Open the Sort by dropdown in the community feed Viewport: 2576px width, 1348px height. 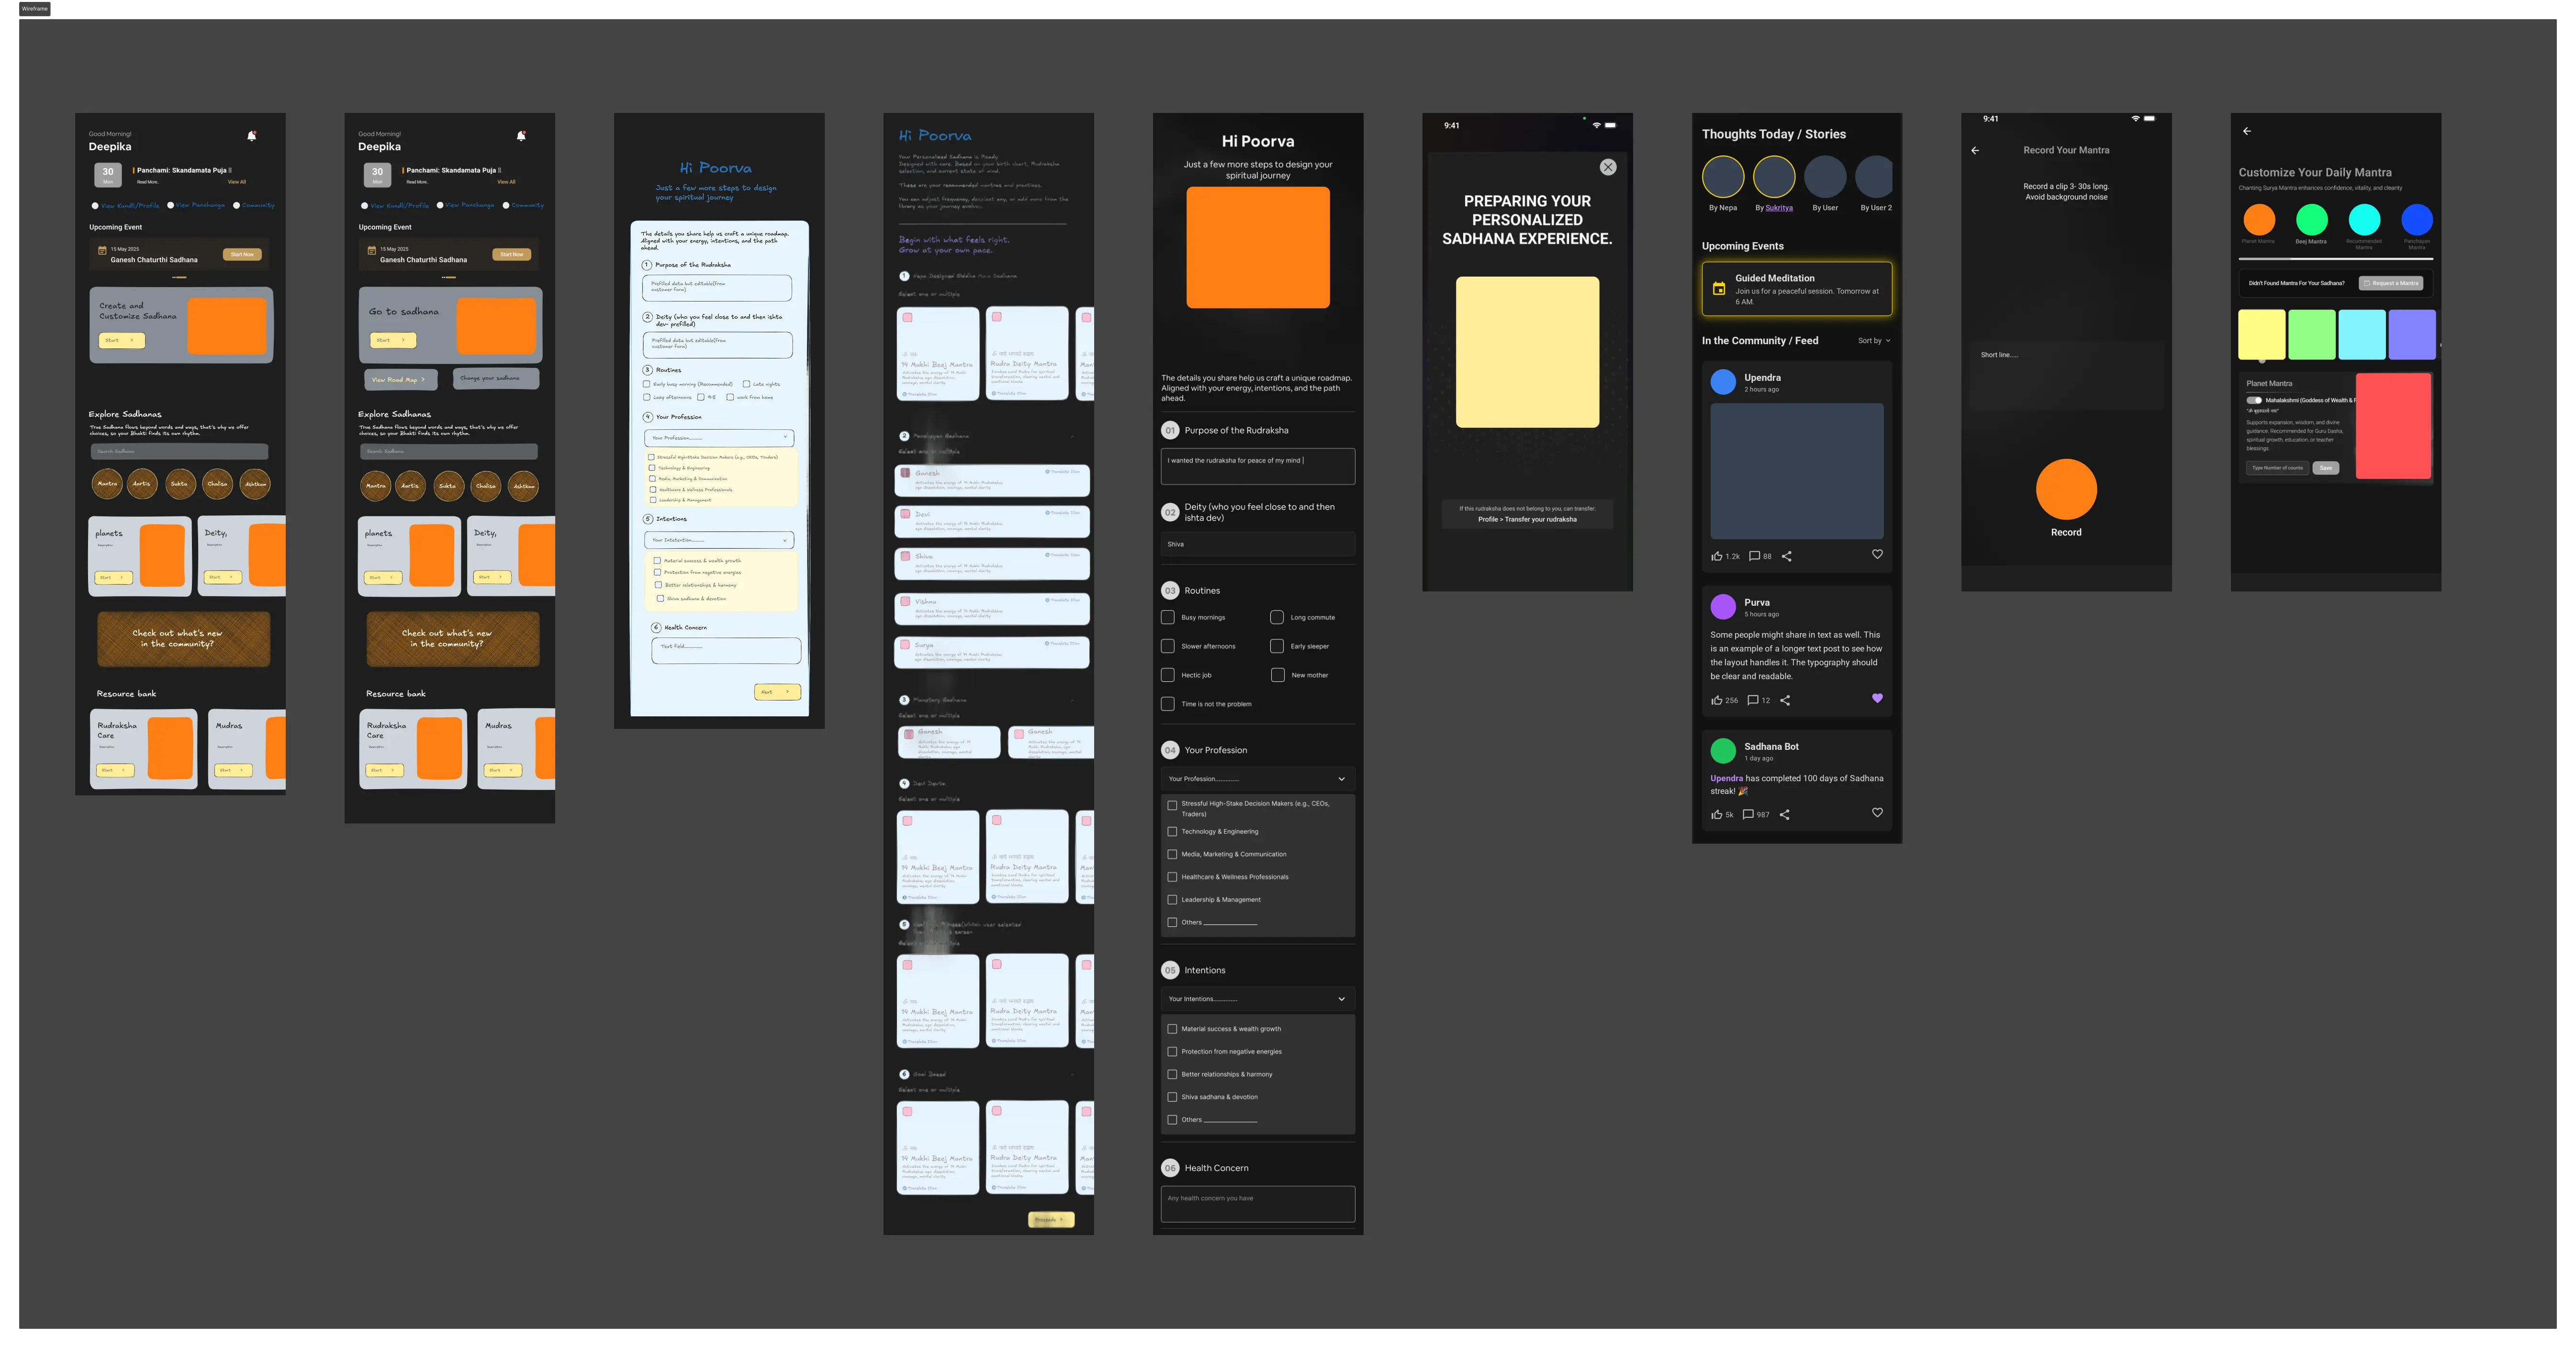pos(1874,340)
